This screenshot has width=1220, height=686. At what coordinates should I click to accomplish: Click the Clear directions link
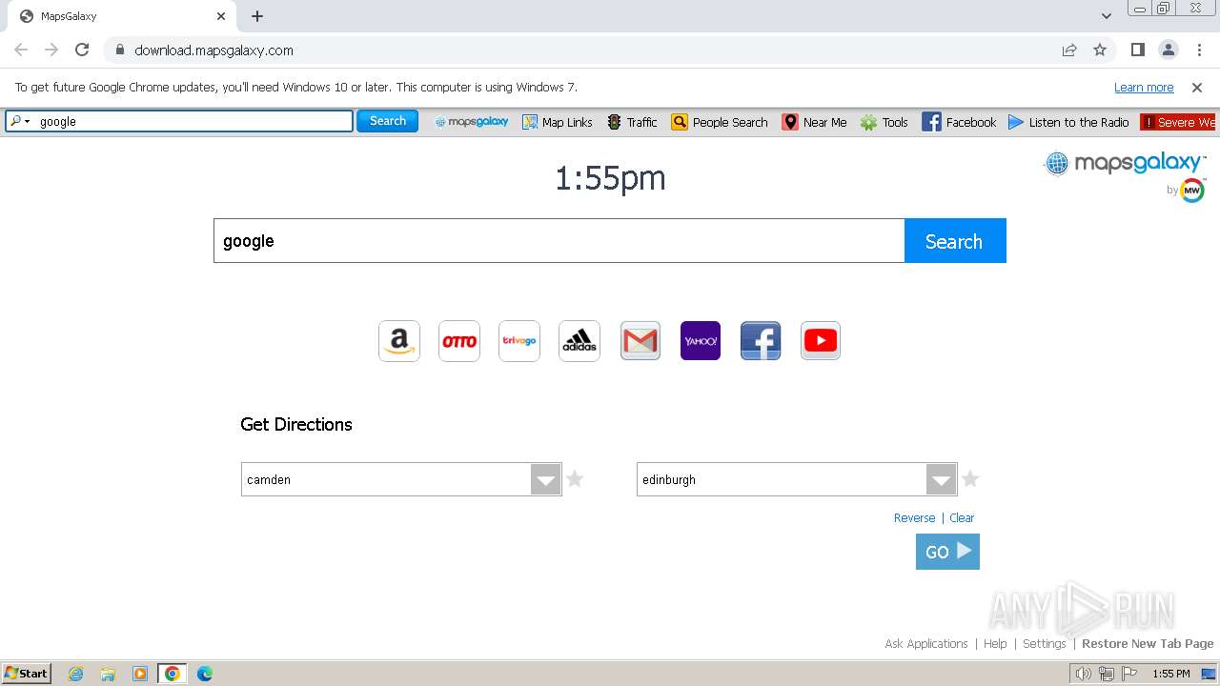962,517
